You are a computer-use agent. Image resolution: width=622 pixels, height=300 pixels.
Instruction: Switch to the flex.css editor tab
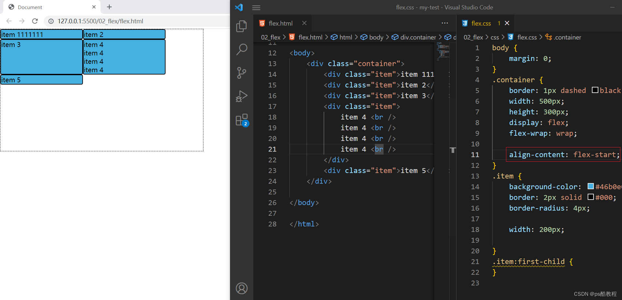481,23
